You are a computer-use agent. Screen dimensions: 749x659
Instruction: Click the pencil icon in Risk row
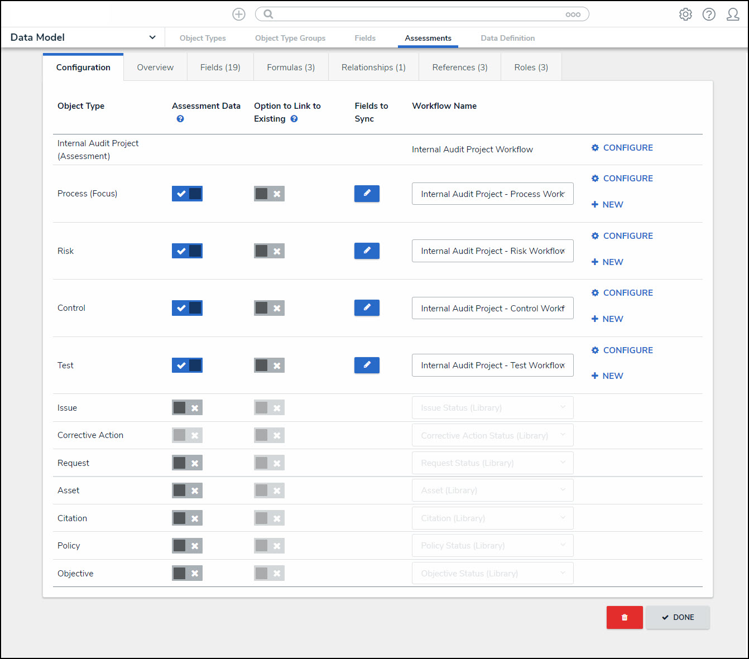(367, 251)
